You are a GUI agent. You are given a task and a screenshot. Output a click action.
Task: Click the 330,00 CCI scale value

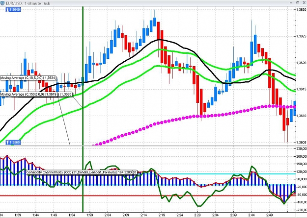(302, 149)
